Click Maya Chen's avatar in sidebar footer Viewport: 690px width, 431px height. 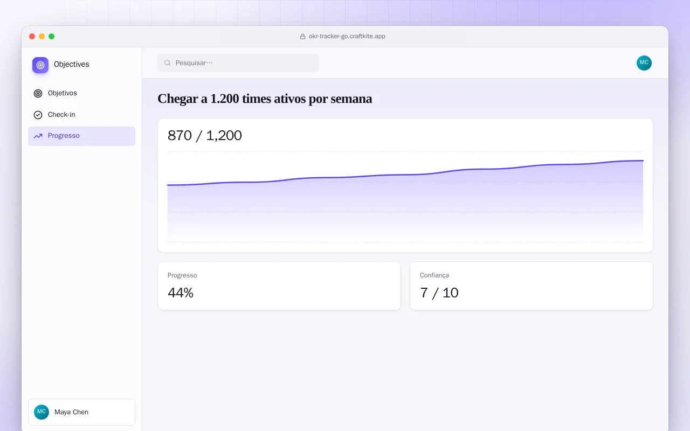coord(42,412)
